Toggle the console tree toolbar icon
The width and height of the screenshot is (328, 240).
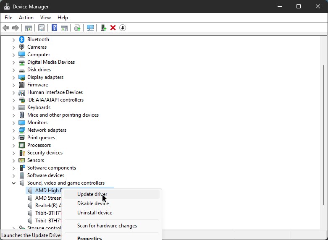[x=29, y=28]
